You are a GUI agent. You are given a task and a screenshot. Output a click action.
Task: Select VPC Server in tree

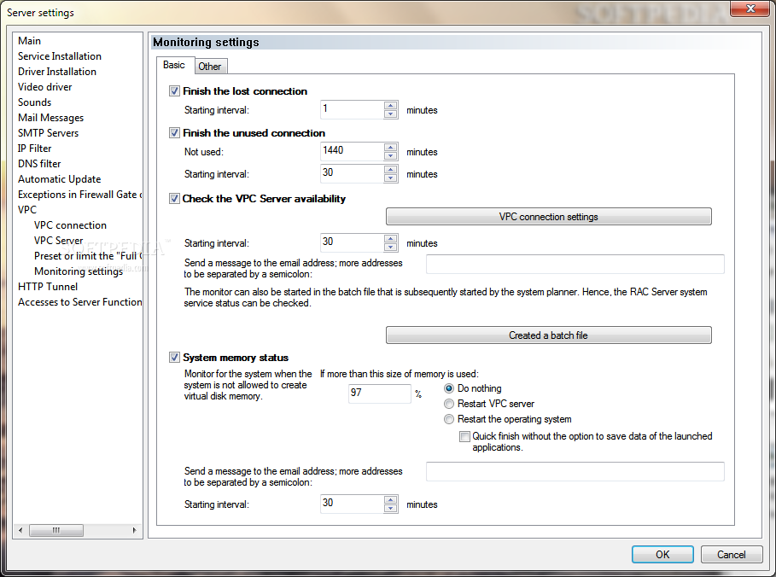[58, 241]
